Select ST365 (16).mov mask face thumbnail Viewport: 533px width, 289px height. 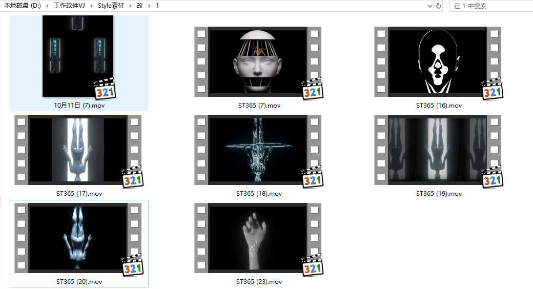point(438,61)
